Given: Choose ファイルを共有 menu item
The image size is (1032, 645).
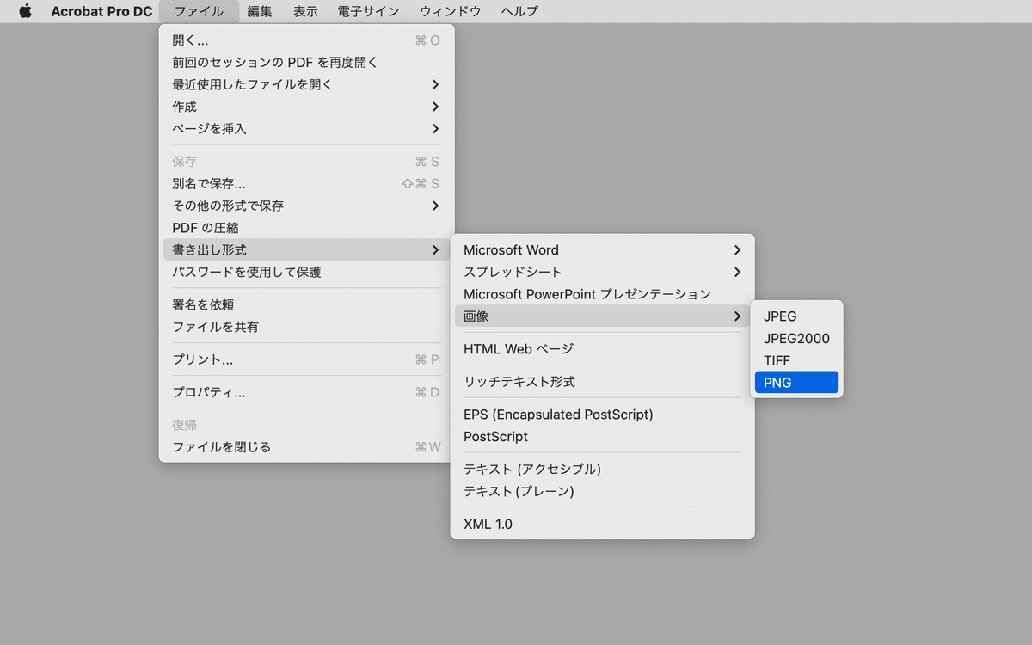Looking at the screenshot, I should point(306,327).
